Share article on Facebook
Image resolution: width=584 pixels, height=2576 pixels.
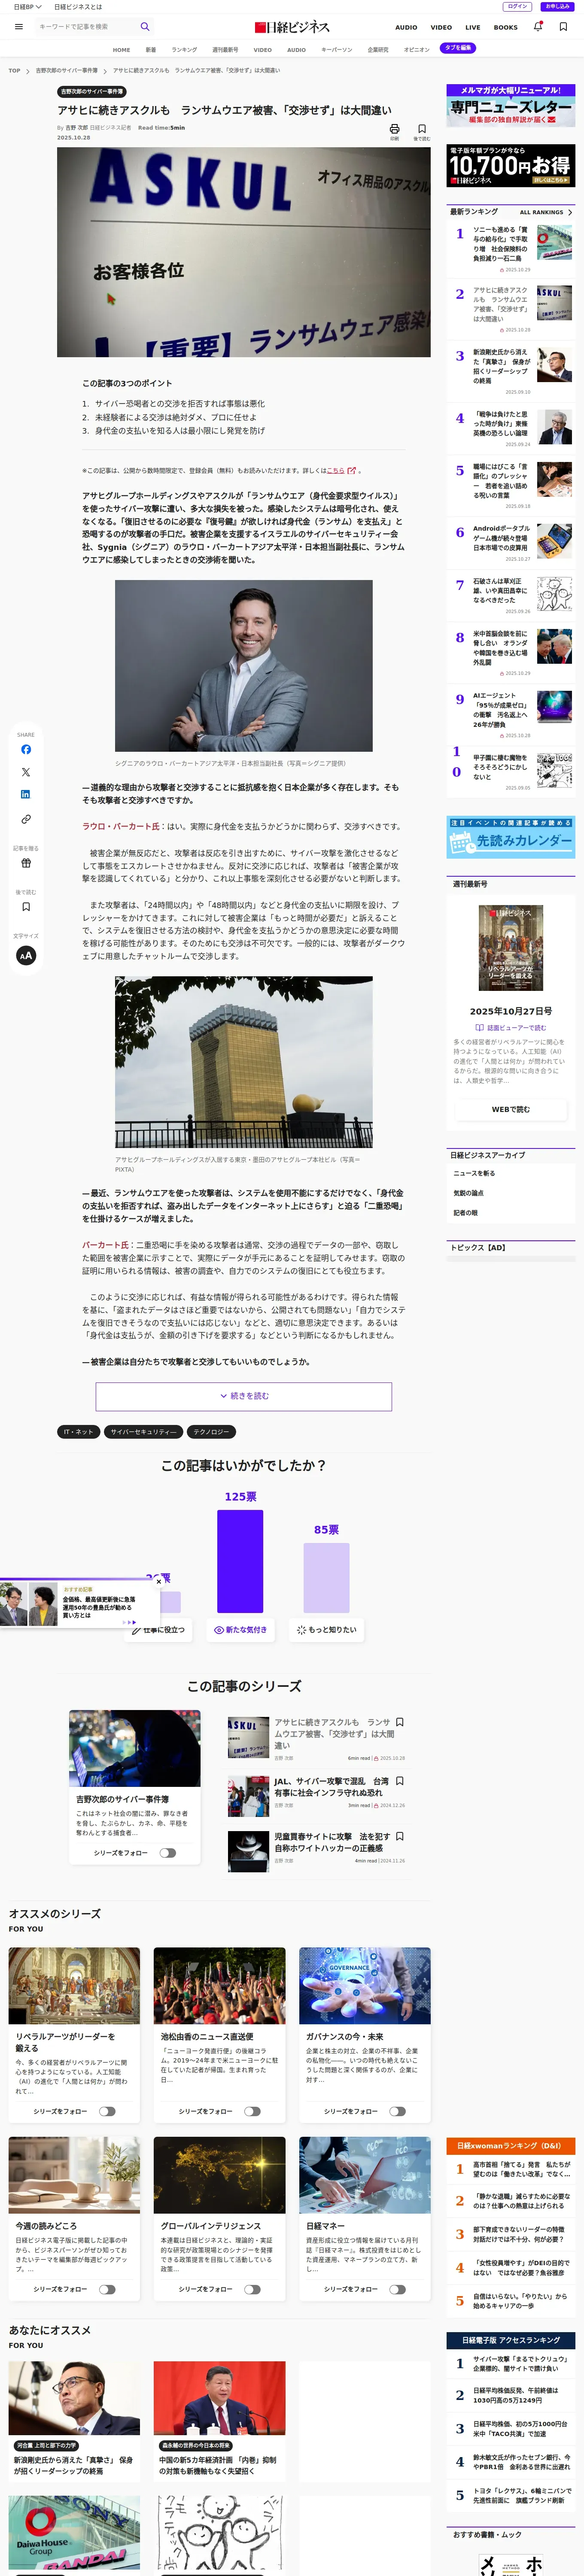tap(26, 749)
